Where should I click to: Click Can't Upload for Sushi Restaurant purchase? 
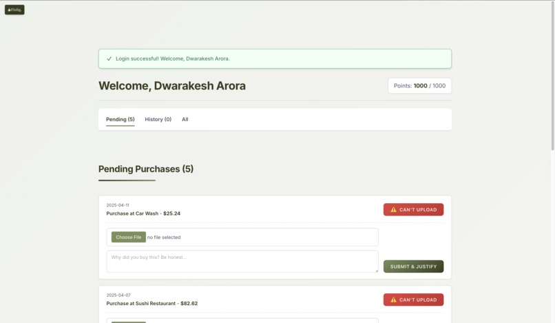413,300
